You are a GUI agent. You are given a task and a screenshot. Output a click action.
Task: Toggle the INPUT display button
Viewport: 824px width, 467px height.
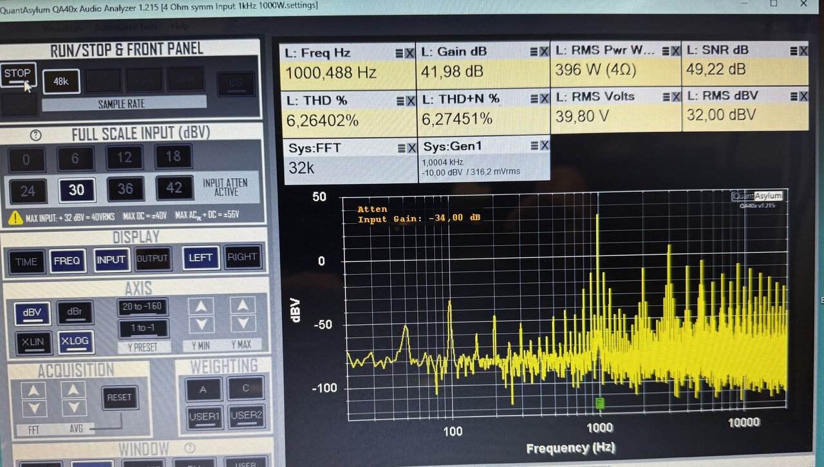pos(111,260)
